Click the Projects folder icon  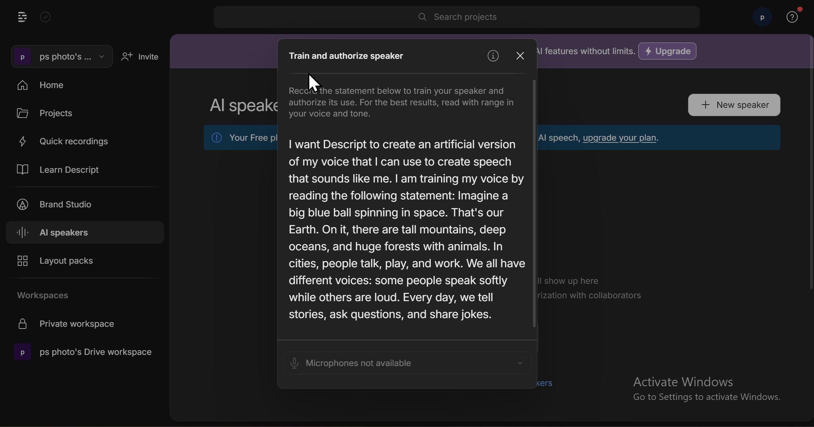[x=22, y=113]
